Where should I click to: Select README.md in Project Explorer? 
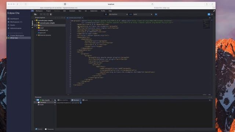click(x=44, y=30)
